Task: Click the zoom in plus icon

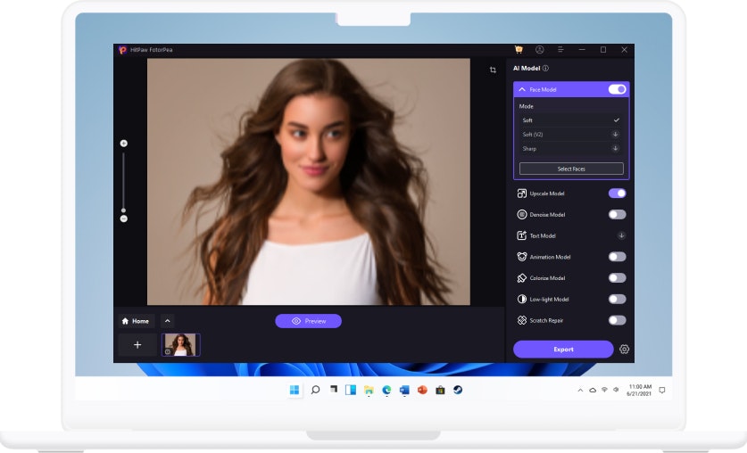Action: [124, 144]
